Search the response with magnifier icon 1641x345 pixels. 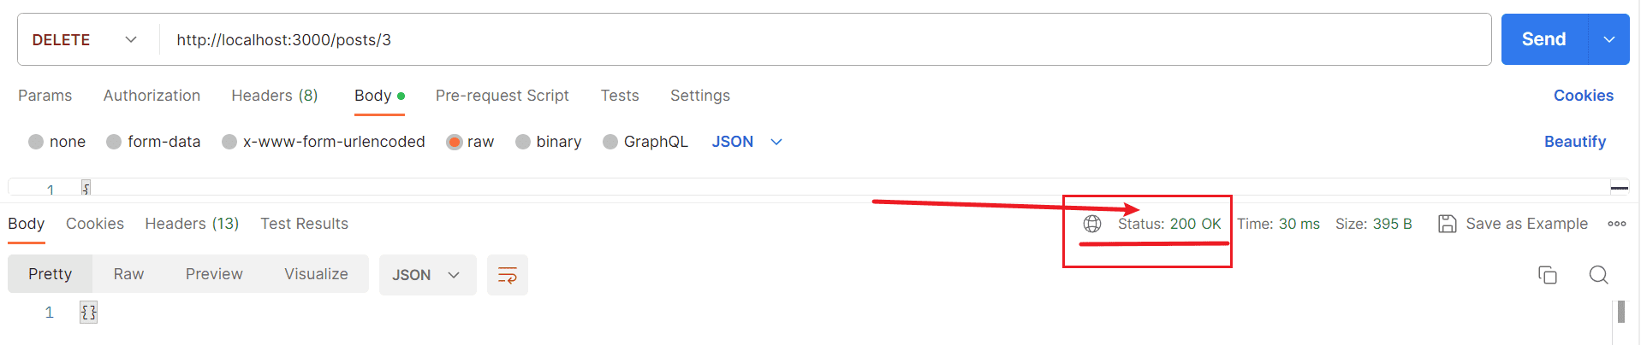[x=1598, y=275]
